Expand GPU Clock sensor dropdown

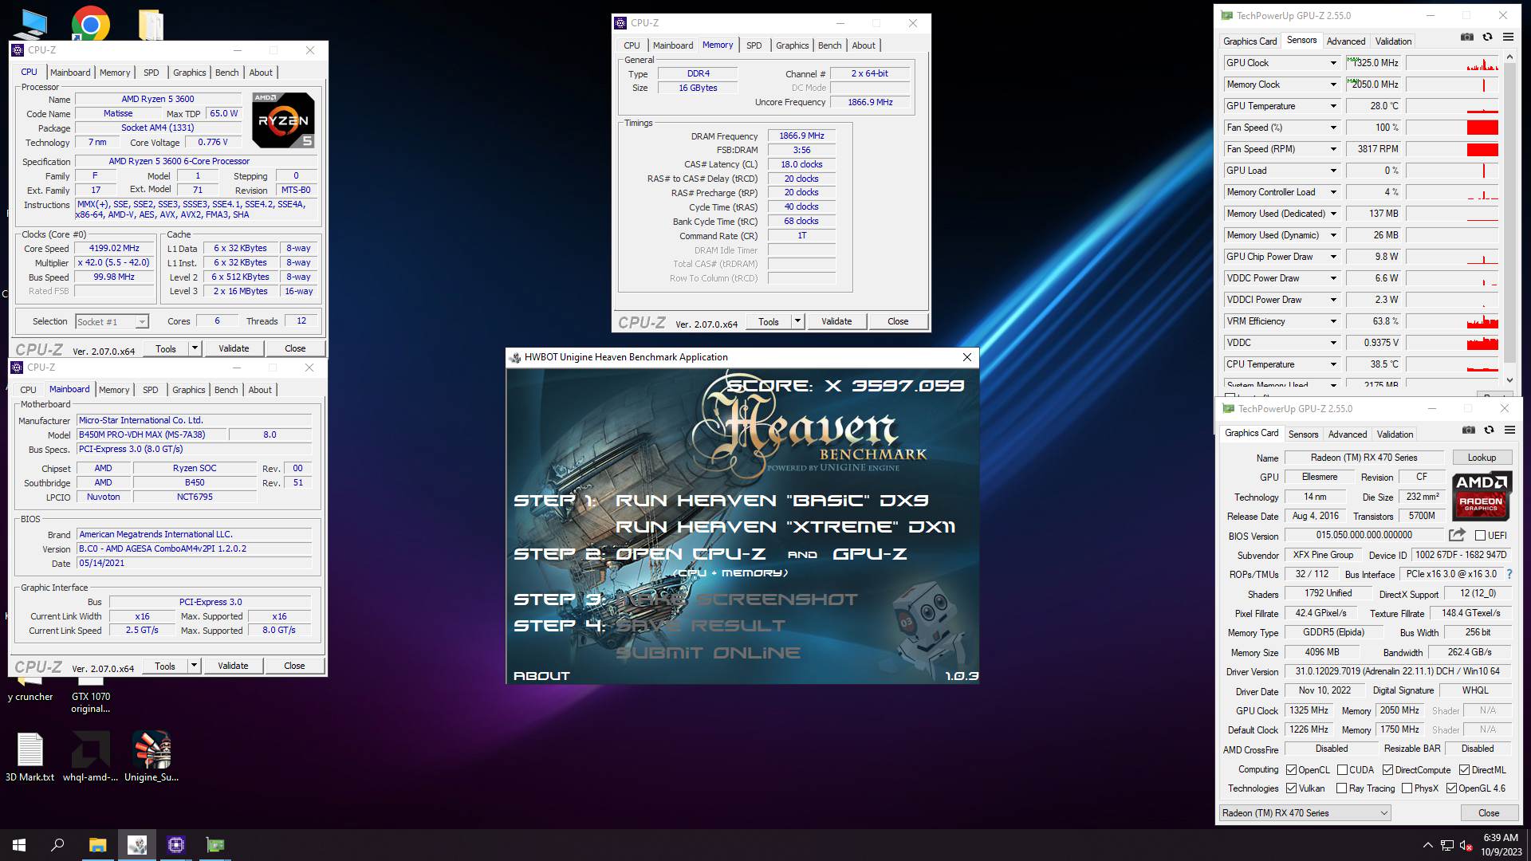click(x=1332, y=63)
